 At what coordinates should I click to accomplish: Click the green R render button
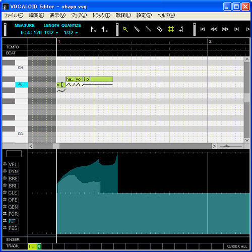pos(39,246)
